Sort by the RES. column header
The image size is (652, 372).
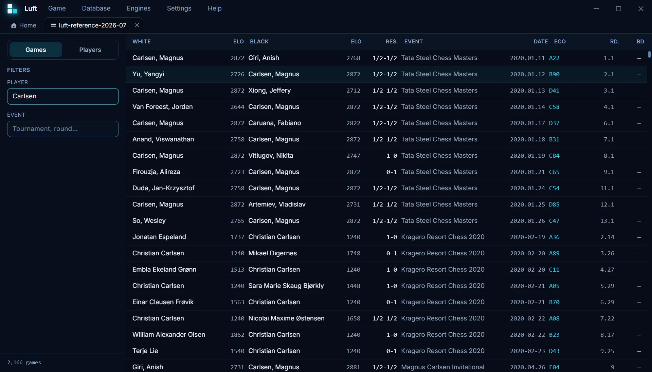point(392,42)
